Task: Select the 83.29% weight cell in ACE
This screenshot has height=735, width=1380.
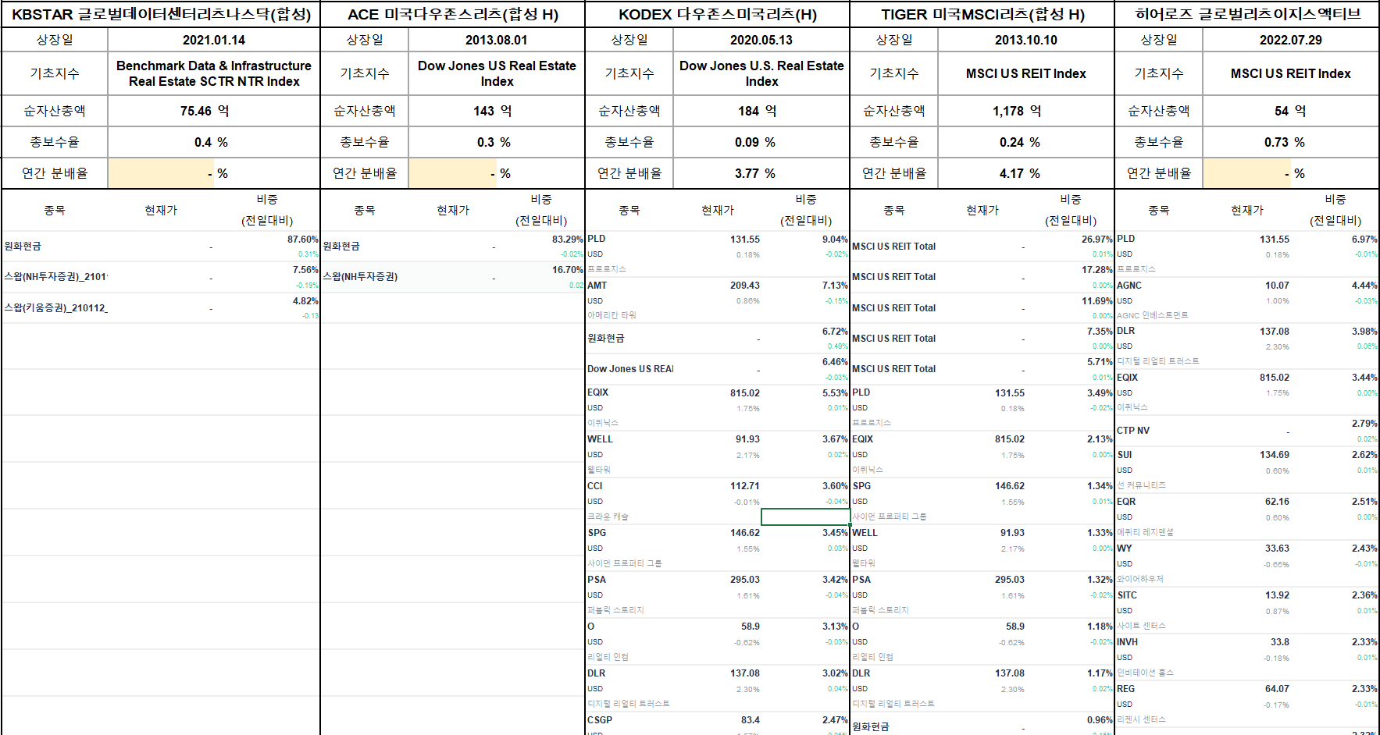Action: 567,240
